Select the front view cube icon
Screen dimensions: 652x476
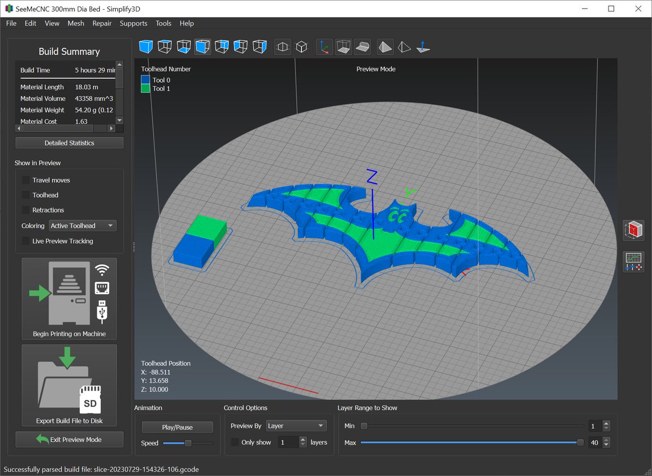(203, 47)
